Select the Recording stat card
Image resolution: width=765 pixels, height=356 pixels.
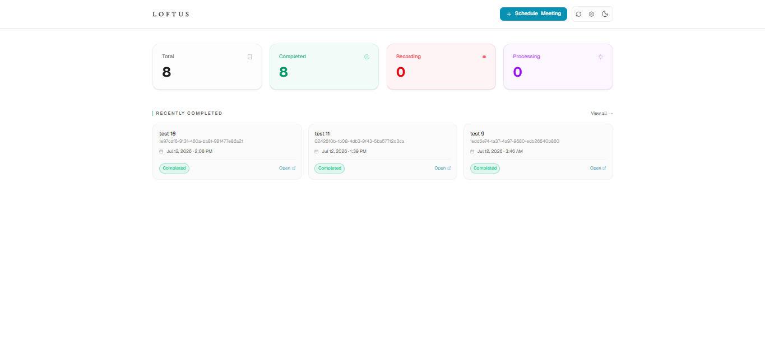(441, 67)
